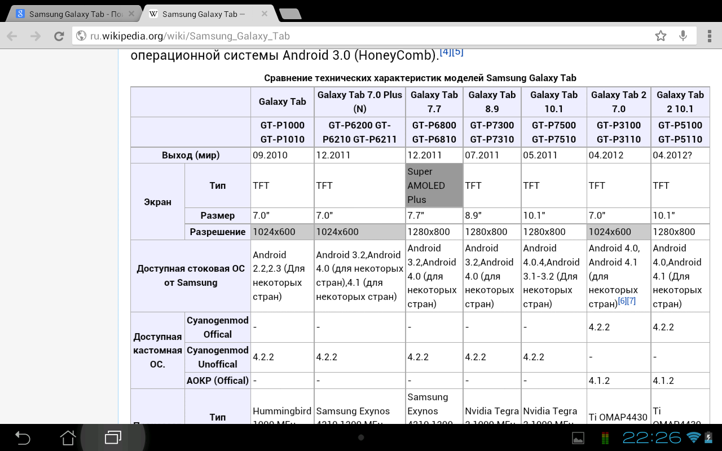Go back to the previous page
Image resolution: width=722 pixels, height=451 pixels.
pyautogui.click(x=12, y=36)
